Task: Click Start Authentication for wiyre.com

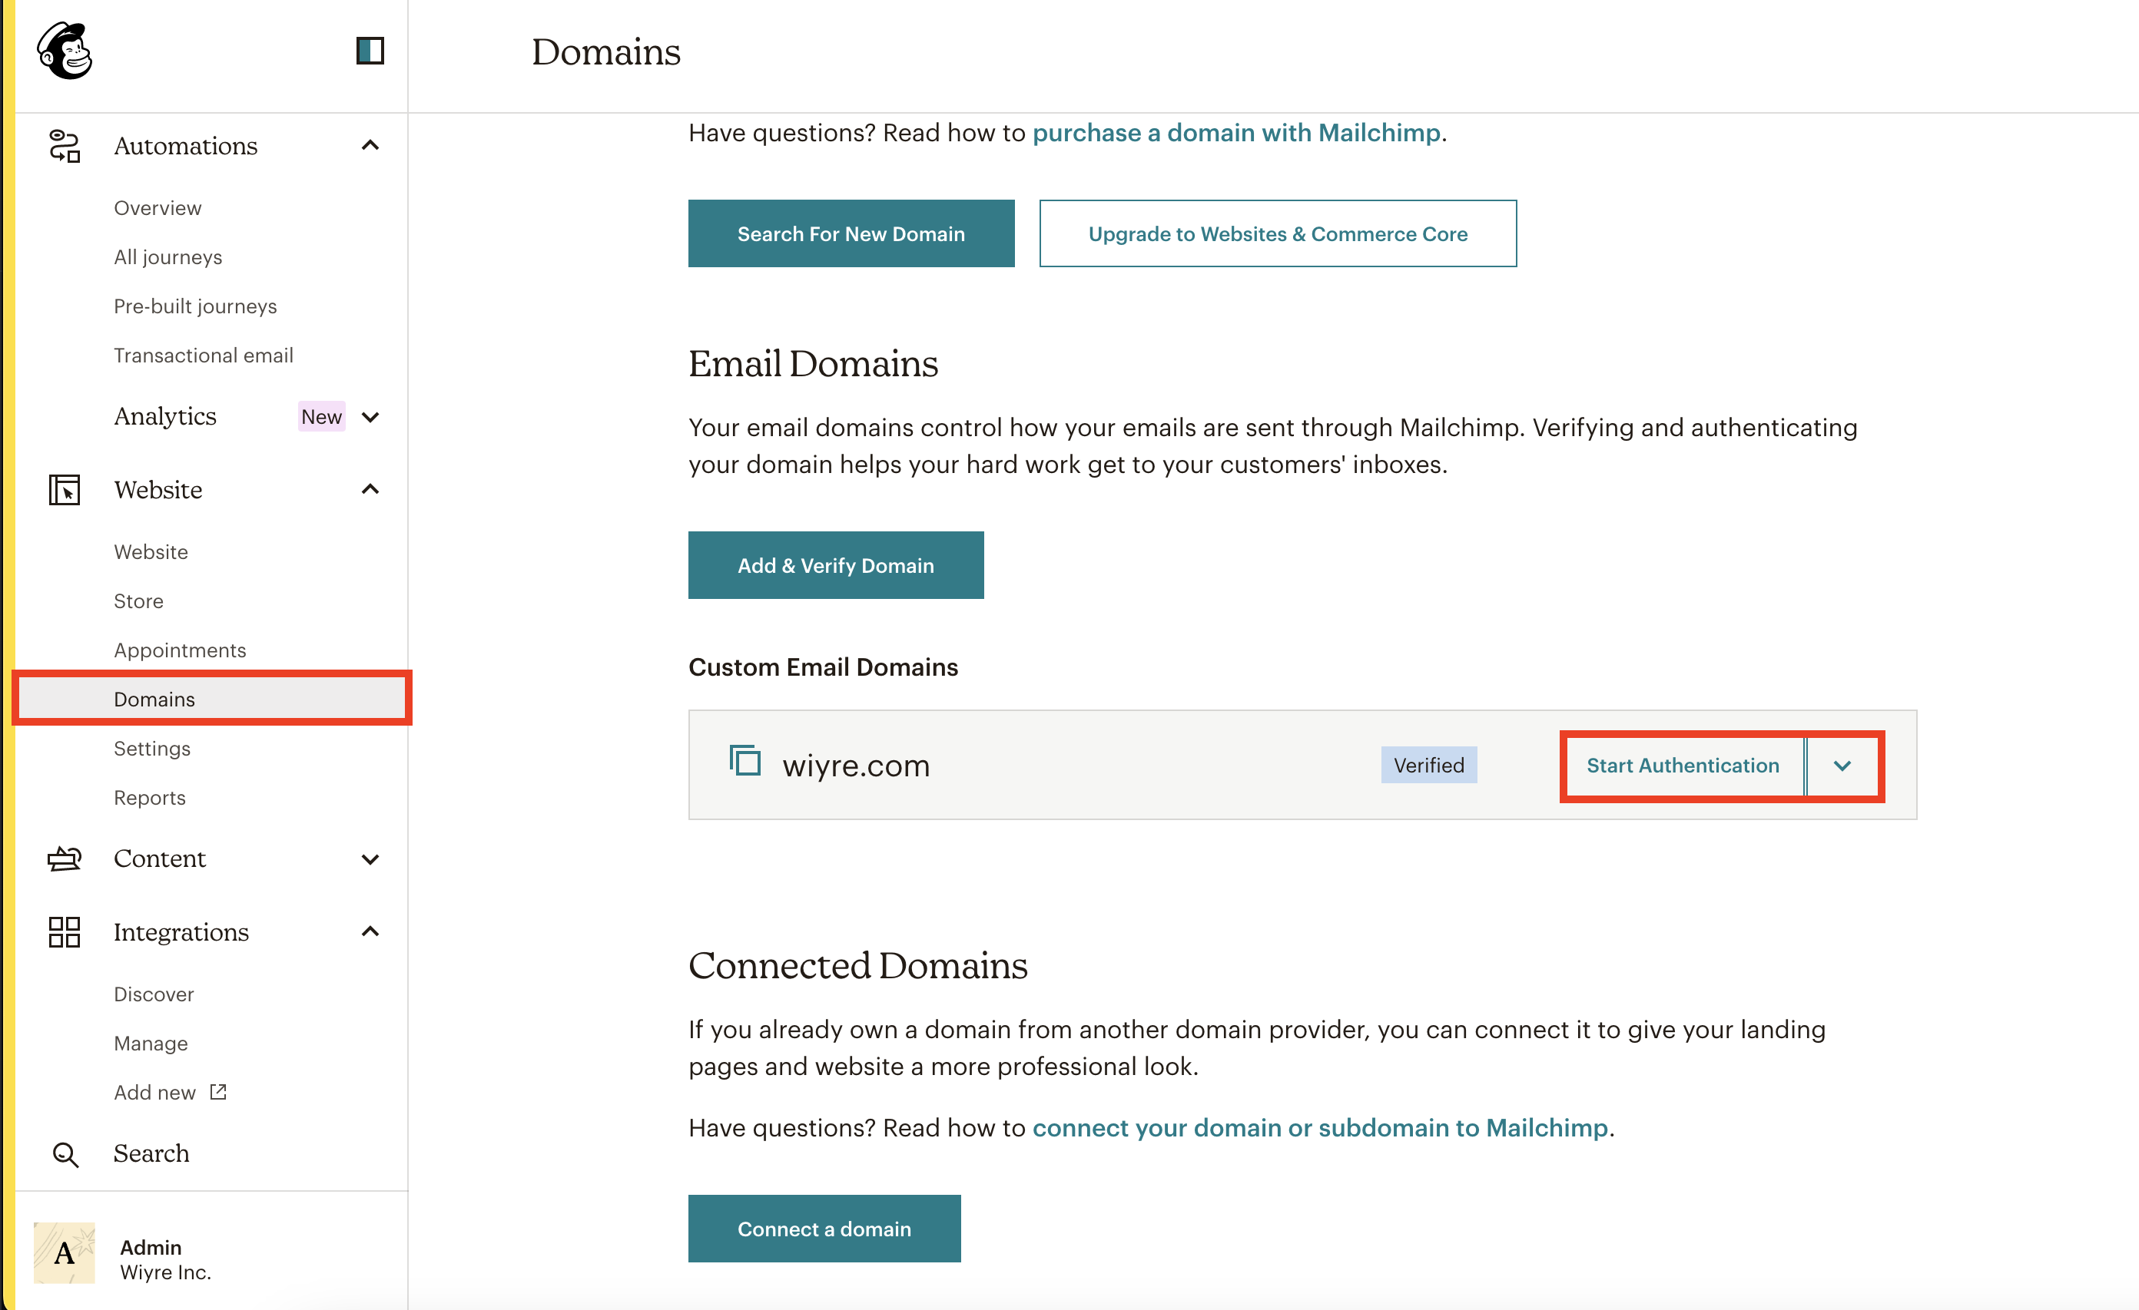Action: coord(1683,765)
